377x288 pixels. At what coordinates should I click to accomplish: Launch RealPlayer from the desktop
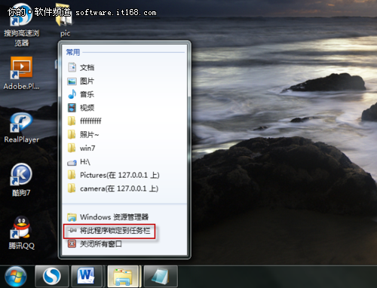pyautogui.click(x=21, y=127)
